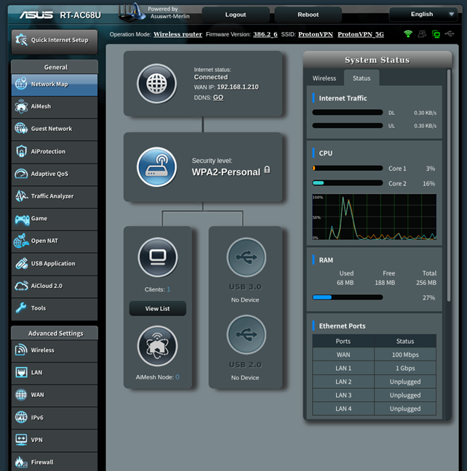Click the RAM usage progress bar
The image size is (467, 471).
pyautogui.click(x=347, y=297)
